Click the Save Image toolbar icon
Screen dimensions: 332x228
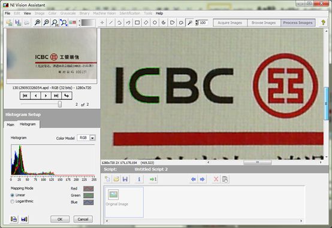click(18, 22)
